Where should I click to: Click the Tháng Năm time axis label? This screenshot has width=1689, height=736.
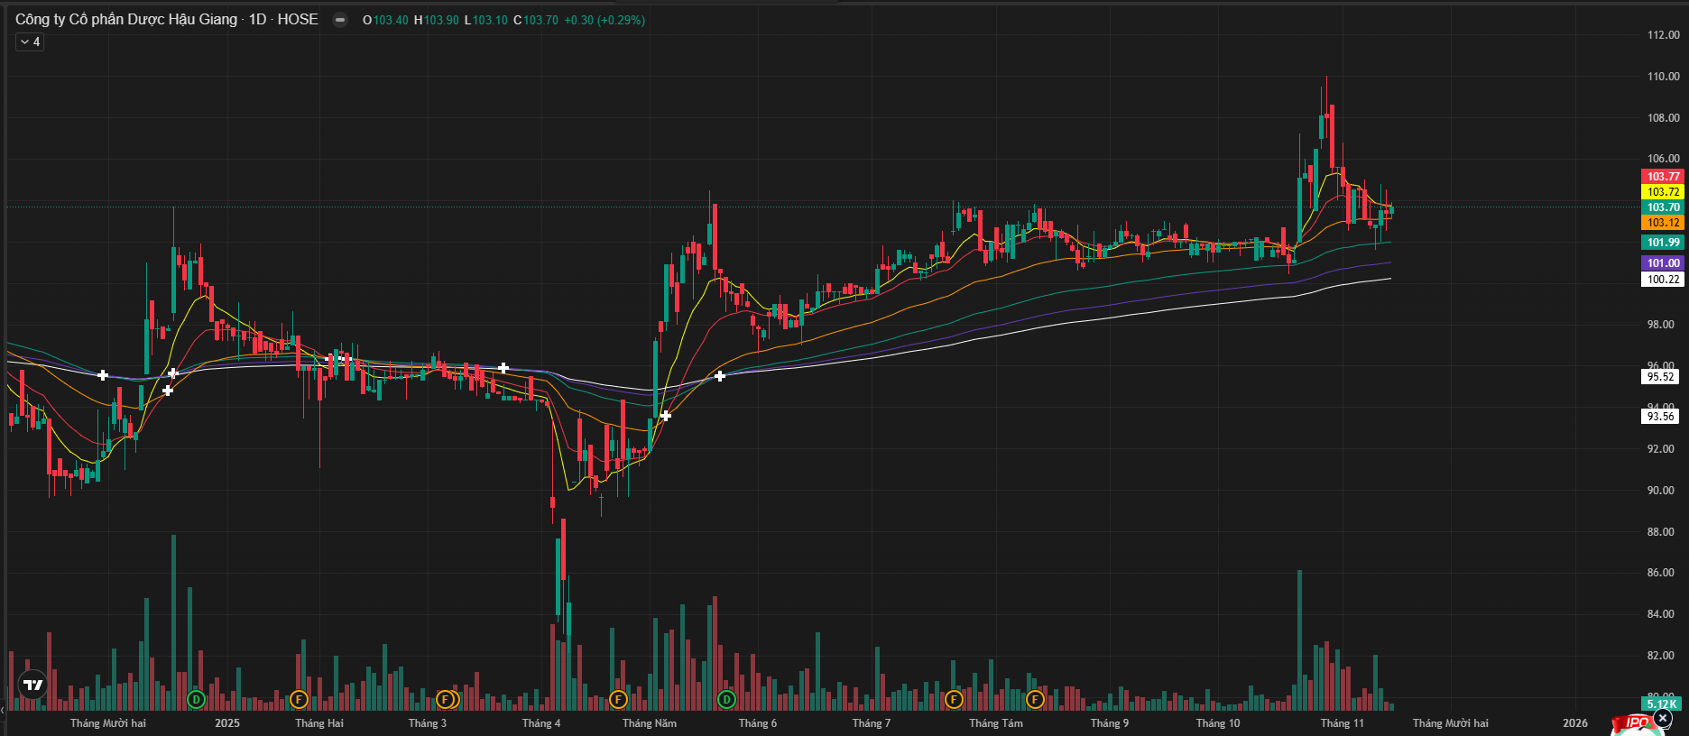(650, 723)
